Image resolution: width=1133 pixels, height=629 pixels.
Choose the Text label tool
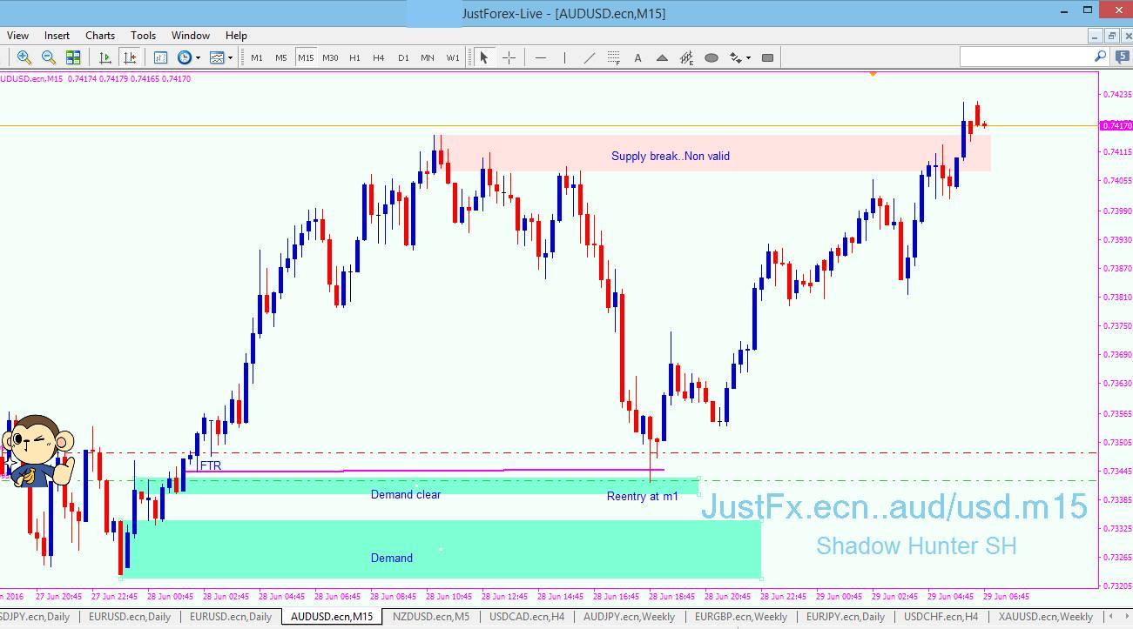coord(638,57)
